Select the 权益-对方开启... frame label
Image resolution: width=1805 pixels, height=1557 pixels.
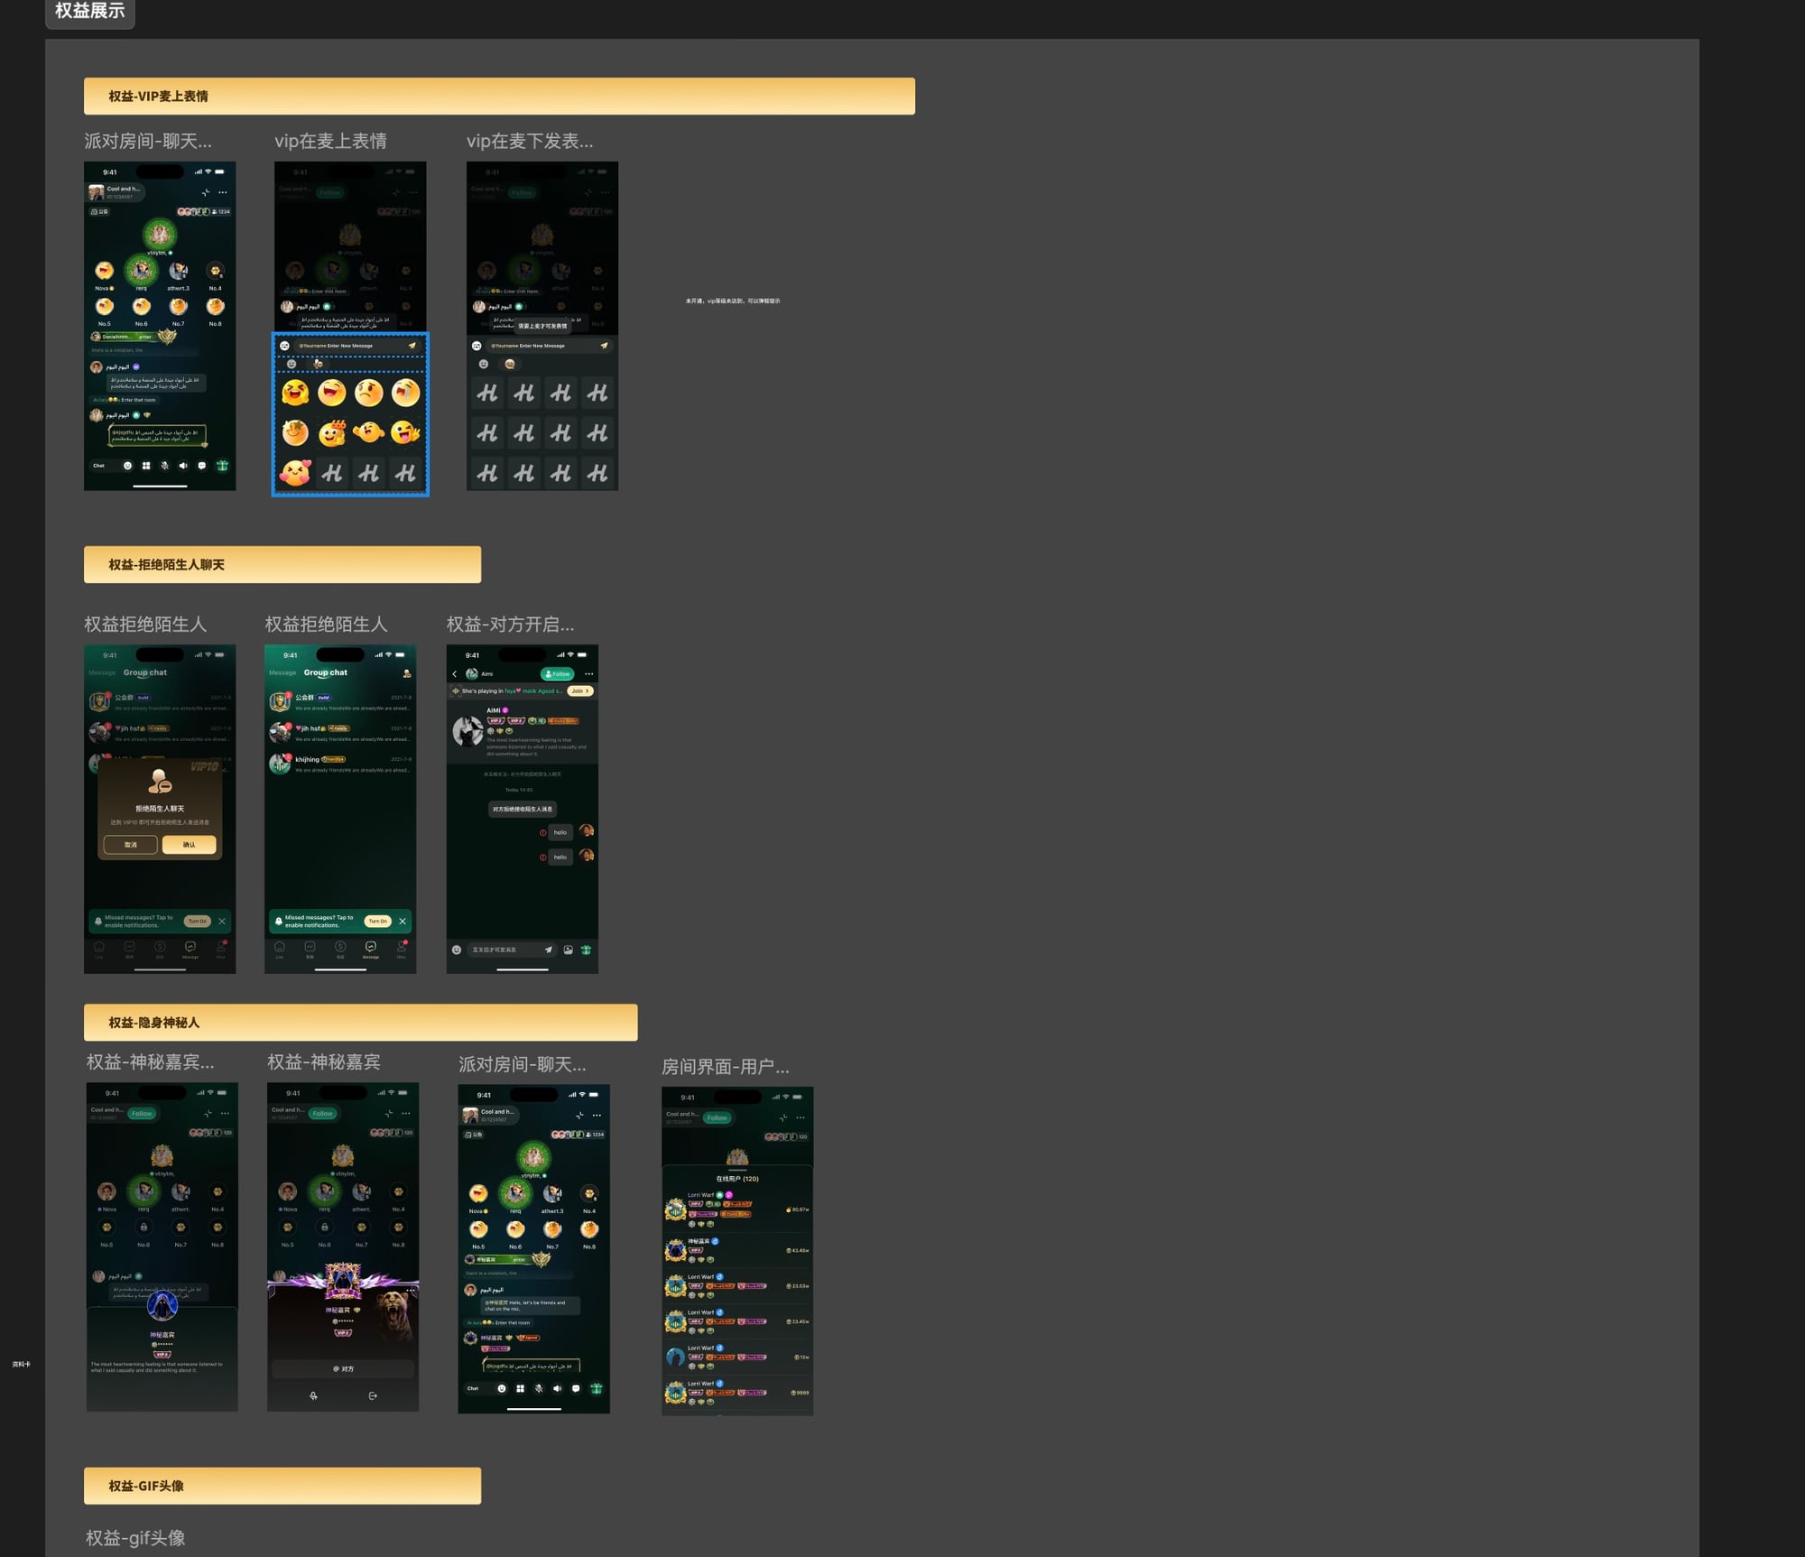point(510,624)
